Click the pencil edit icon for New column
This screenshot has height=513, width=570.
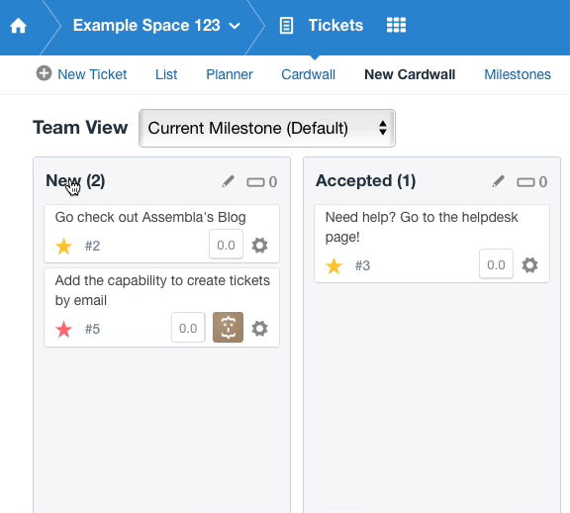click(x=229, y=181)
